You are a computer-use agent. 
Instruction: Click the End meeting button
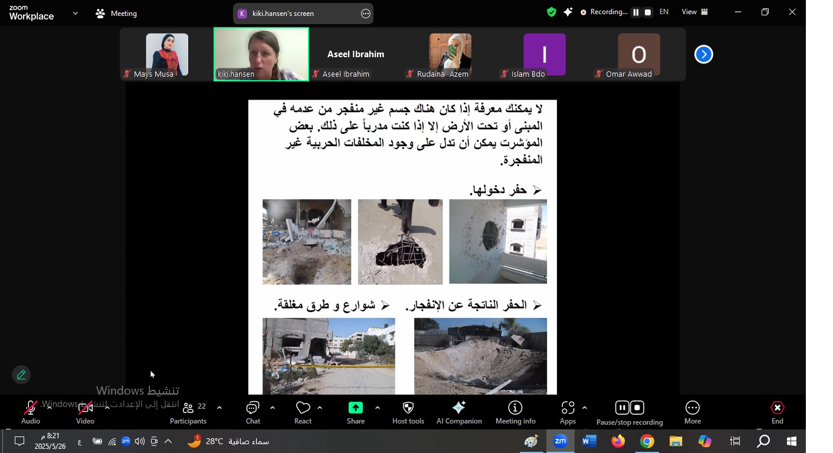click(x=778, y=413)
